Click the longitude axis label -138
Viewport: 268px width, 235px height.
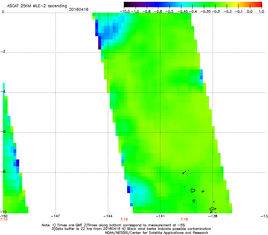[213, 216]
